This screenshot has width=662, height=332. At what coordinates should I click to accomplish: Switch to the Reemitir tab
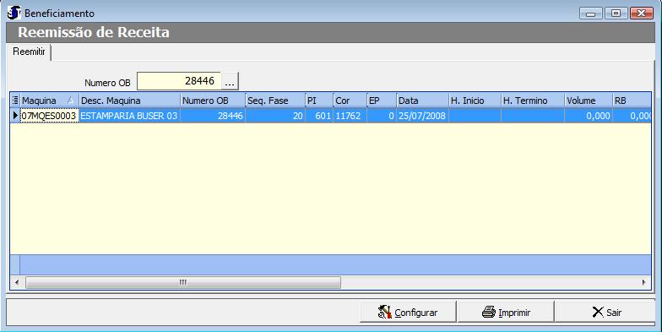(x=29, y=52)
